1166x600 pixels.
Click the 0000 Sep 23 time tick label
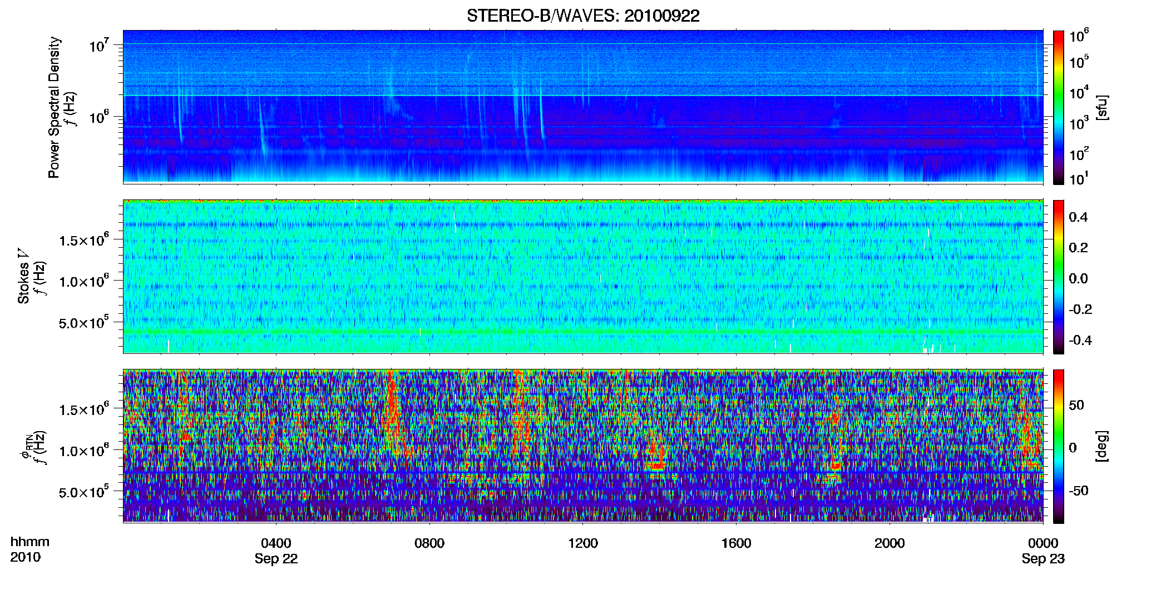pyautogui.click(x=1043, y=551)
